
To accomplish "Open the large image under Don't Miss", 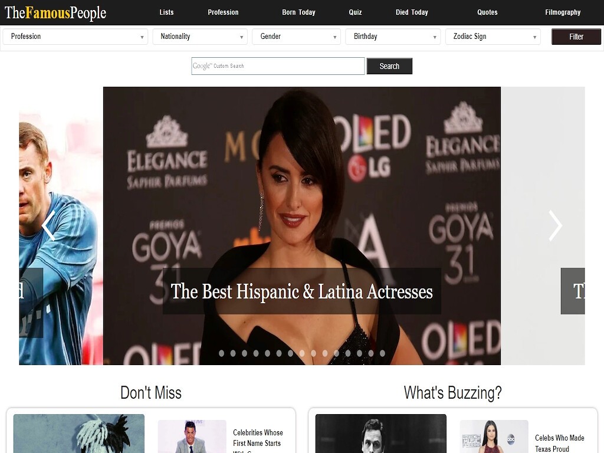I will pos(79,434).
